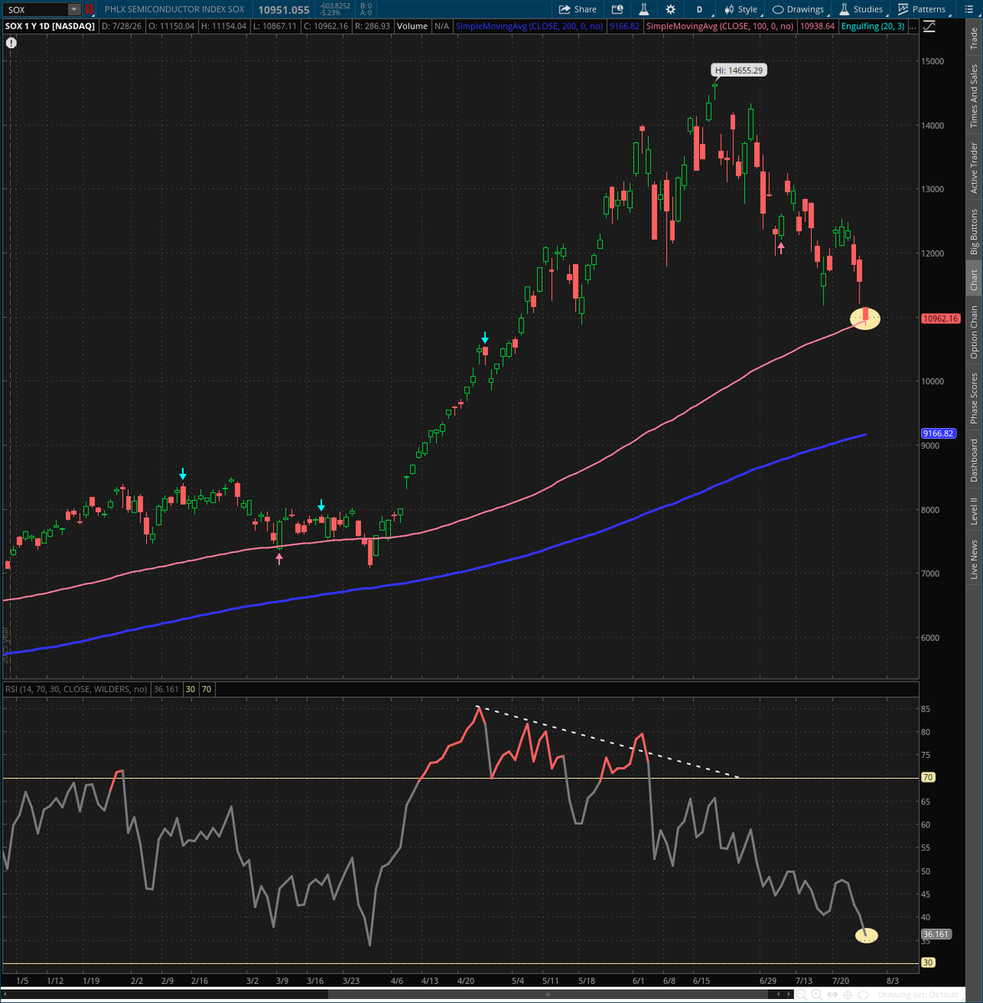This screenshot has width=983, height=1003.
Task: Click the Hi: 14655.29 price bubble
Action: [x=739, y=70]
